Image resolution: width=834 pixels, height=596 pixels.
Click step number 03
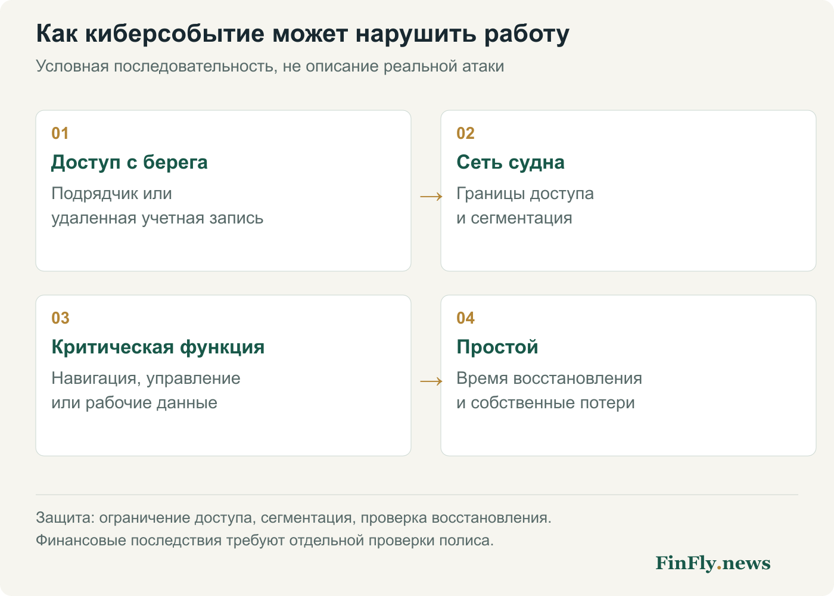coord(60,318)
